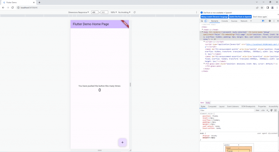Image resolution: width=279 pixels, height=152 pixels.
Task: Open the Properties tab
Action: (x=262, y=107)
